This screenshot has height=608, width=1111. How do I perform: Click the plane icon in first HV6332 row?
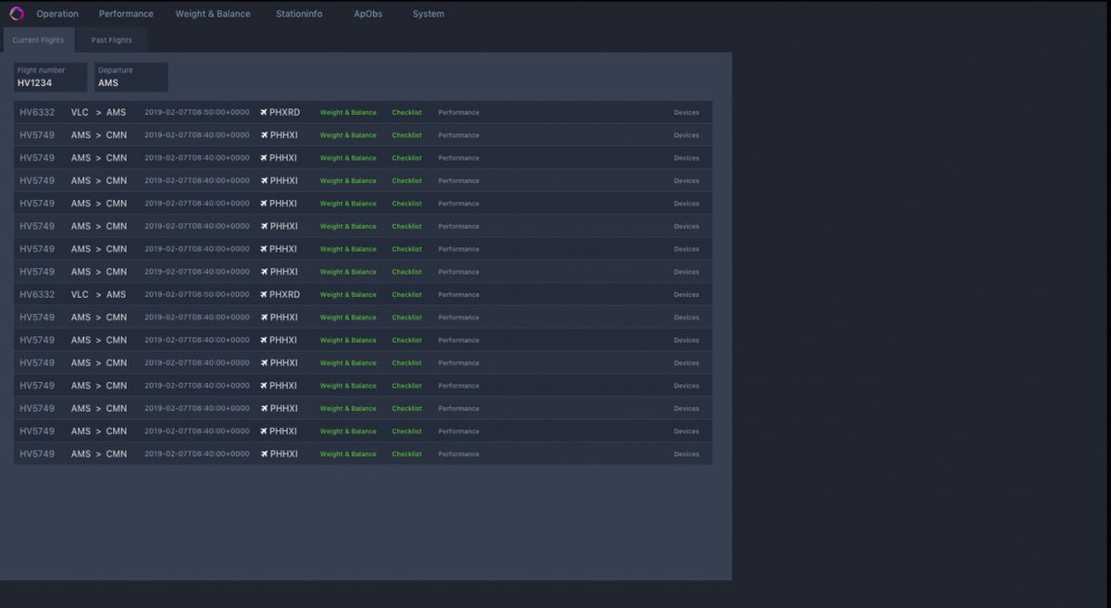pos(264,112)
